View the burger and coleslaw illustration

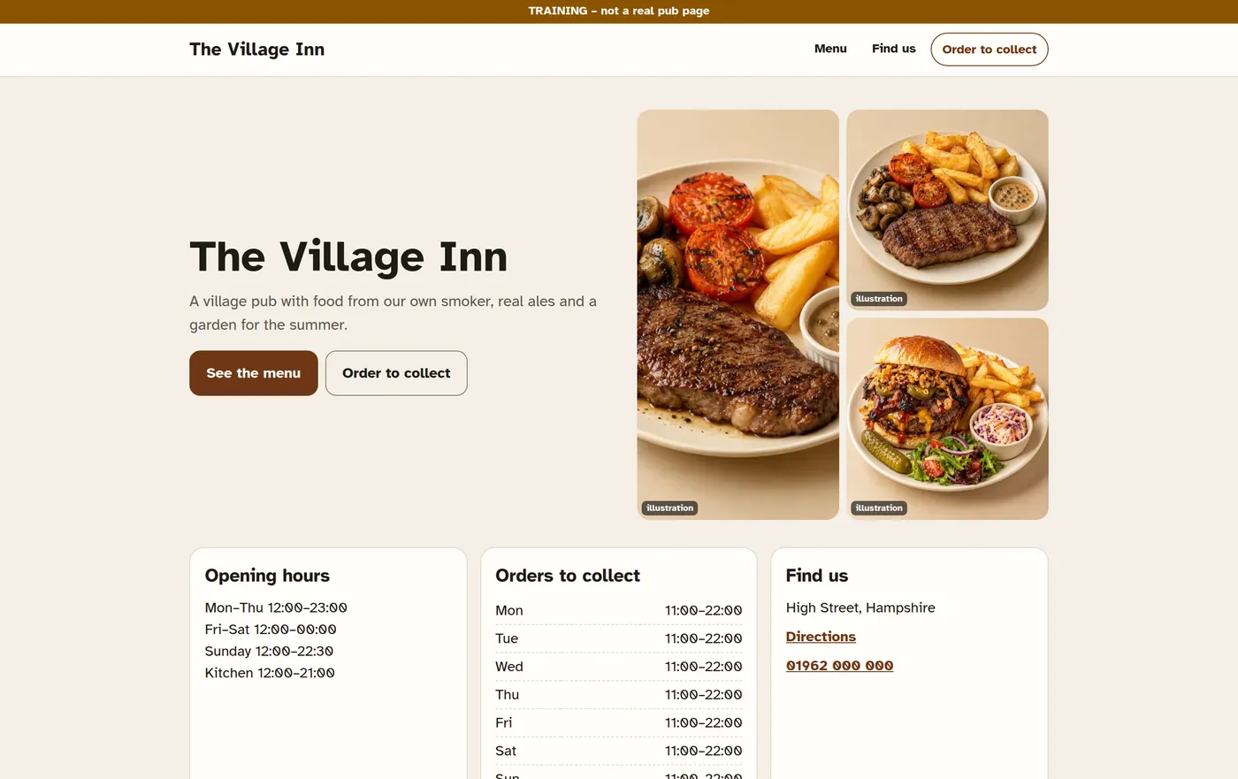pyautogui.click(x=947, y=419)
